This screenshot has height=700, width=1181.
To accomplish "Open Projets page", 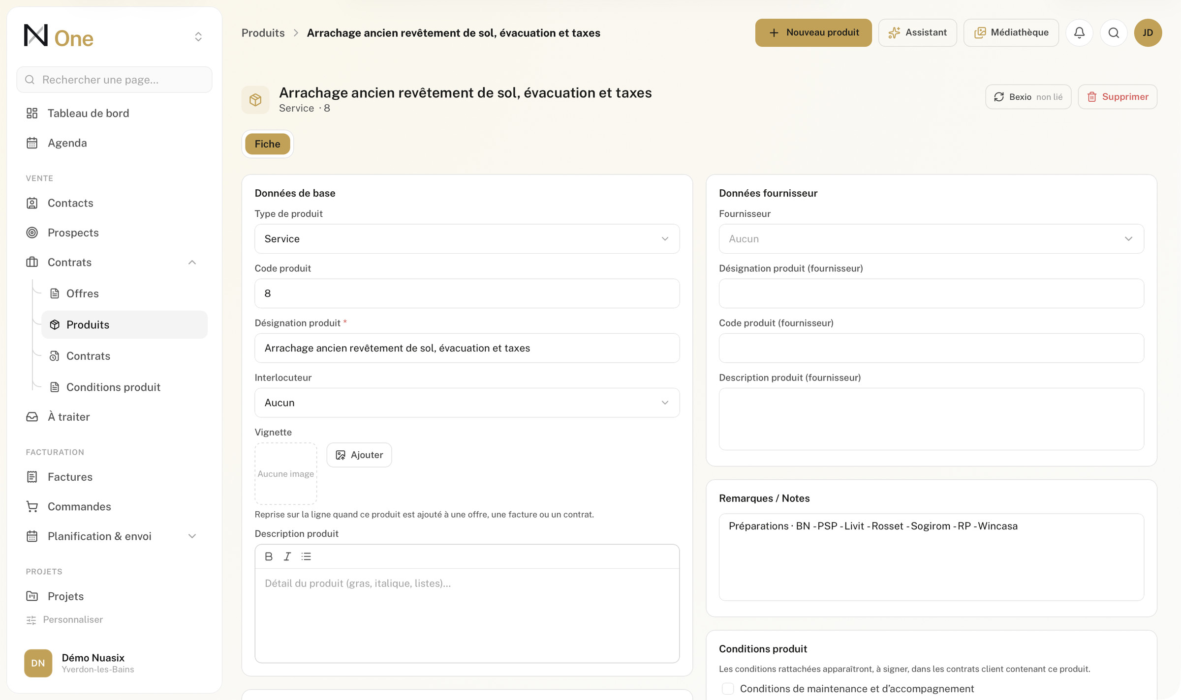I will (114, 596).
